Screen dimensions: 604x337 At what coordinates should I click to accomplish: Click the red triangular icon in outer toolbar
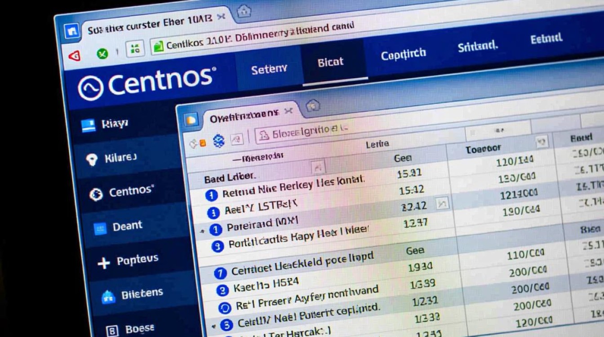pos(74,56)
